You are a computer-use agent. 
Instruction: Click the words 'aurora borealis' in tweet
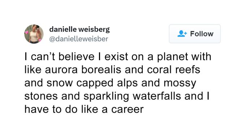[83, 69]
